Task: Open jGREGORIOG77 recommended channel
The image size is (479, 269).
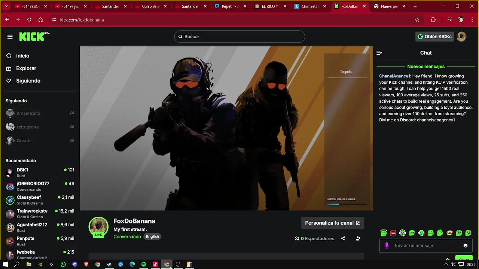Action: 40,186
